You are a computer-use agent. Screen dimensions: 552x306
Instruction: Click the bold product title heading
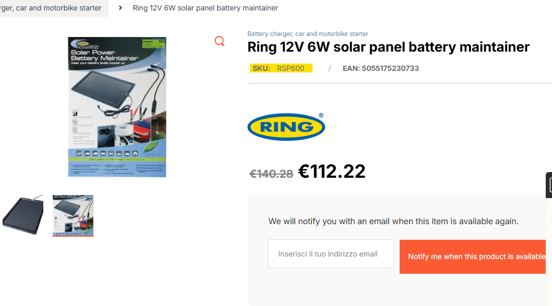coord(388,47)
